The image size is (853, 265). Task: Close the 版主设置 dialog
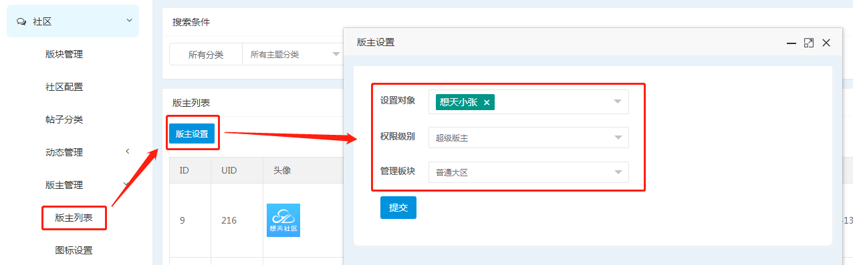pos(826,43)
